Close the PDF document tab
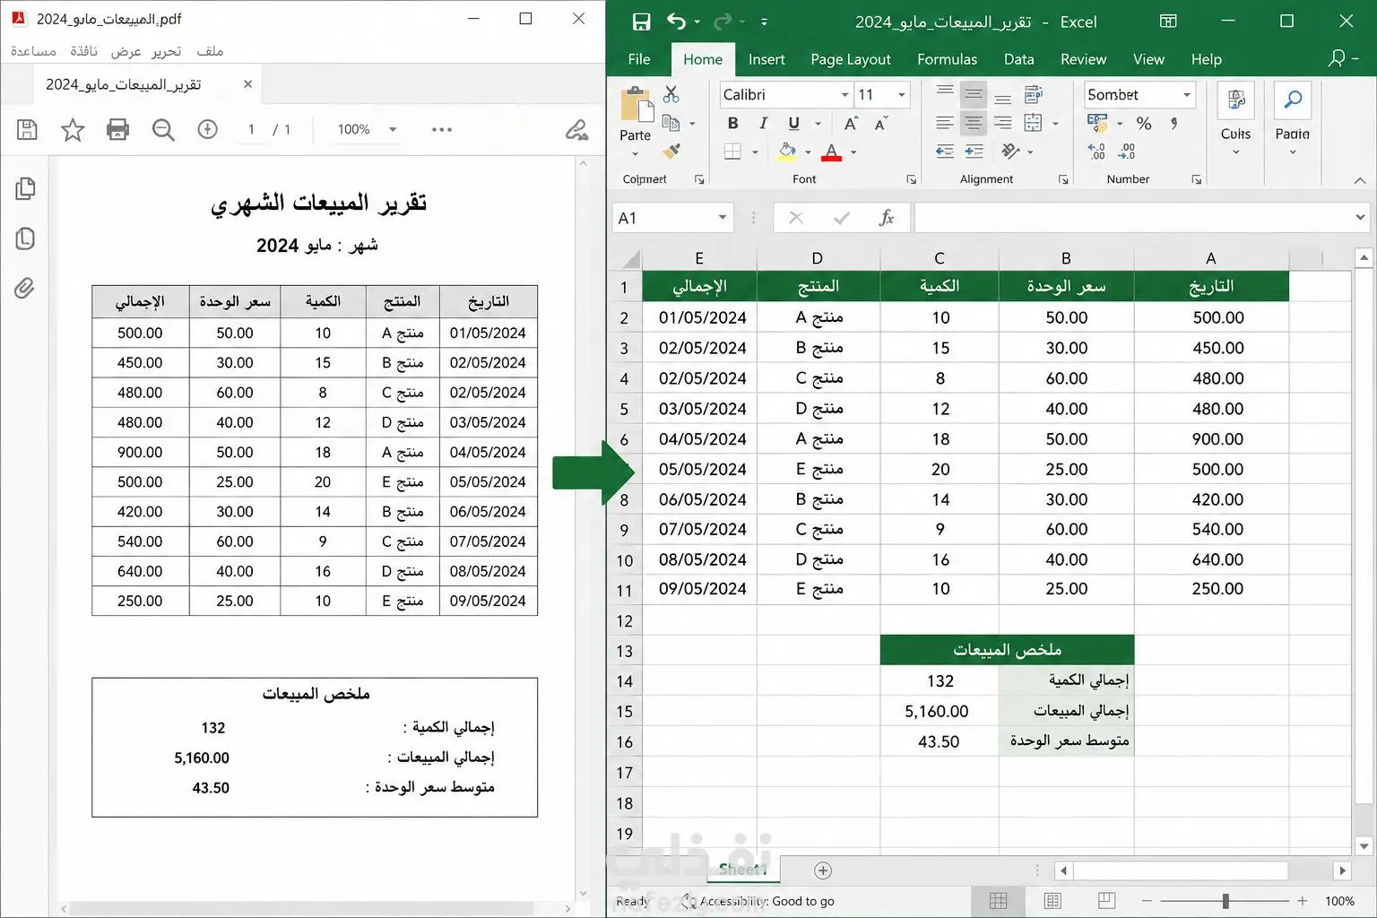The width and height of the screenshot is (1377, 918). coord(247,84)
